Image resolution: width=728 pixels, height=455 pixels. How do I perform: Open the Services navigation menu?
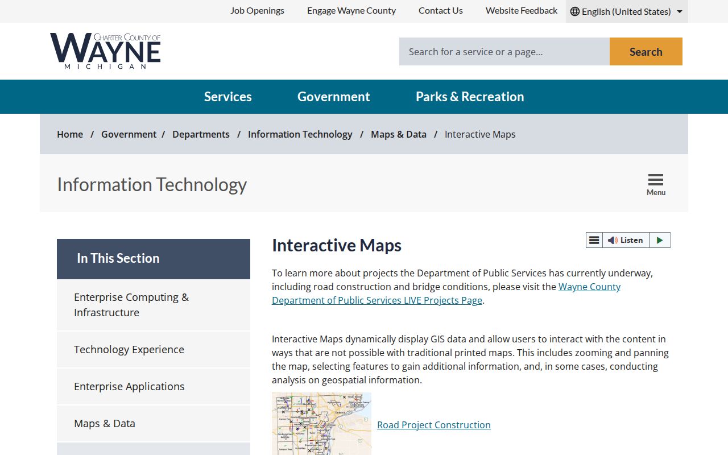point(228,97)
